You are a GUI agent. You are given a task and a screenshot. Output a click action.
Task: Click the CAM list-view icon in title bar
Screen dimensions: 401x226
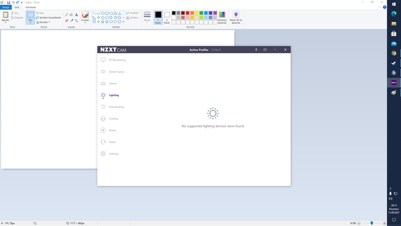pos(265,49)
